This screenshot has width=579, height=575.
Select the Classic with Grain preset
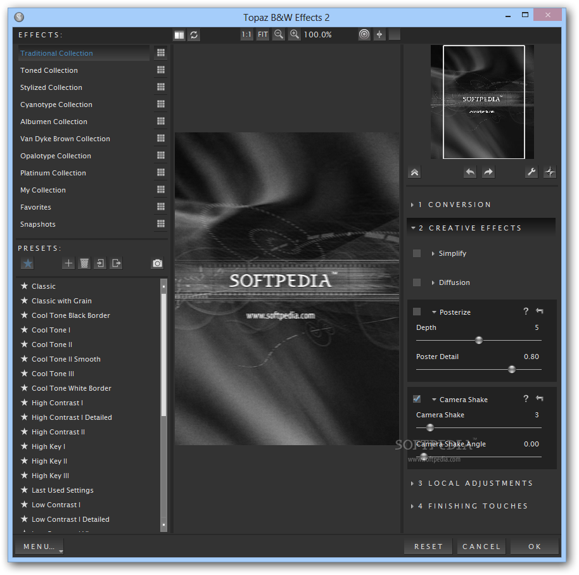[61, 301]
